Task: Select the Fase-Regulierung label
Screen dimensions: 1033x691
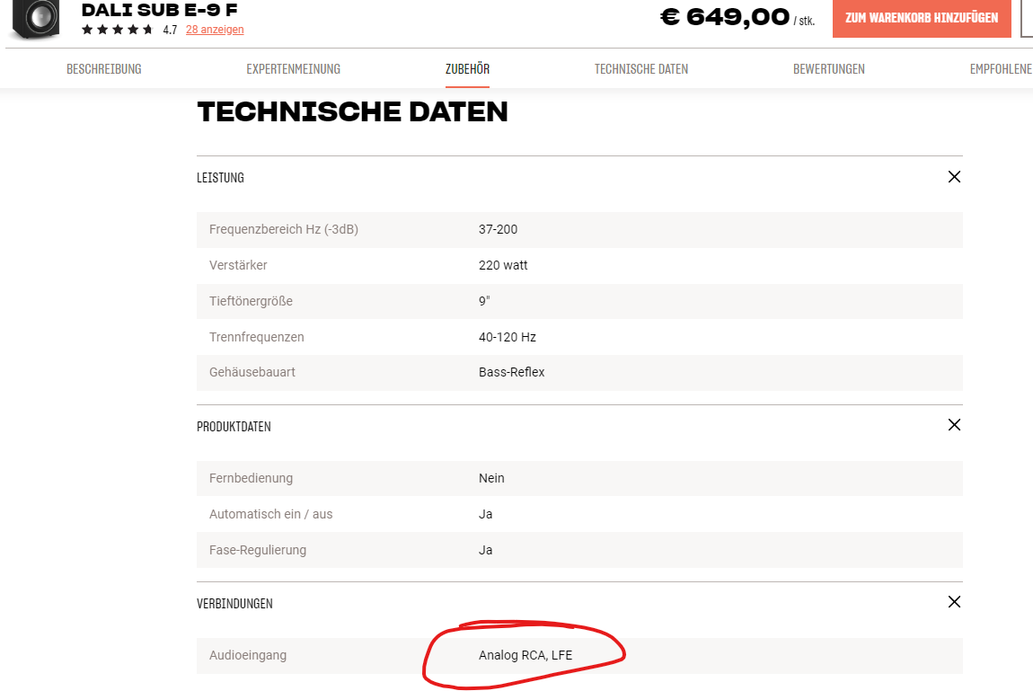Action: (x=258, y=550)
